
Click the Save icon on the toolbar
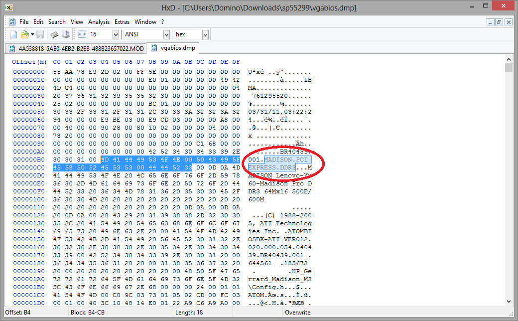[x=40, y=34]
